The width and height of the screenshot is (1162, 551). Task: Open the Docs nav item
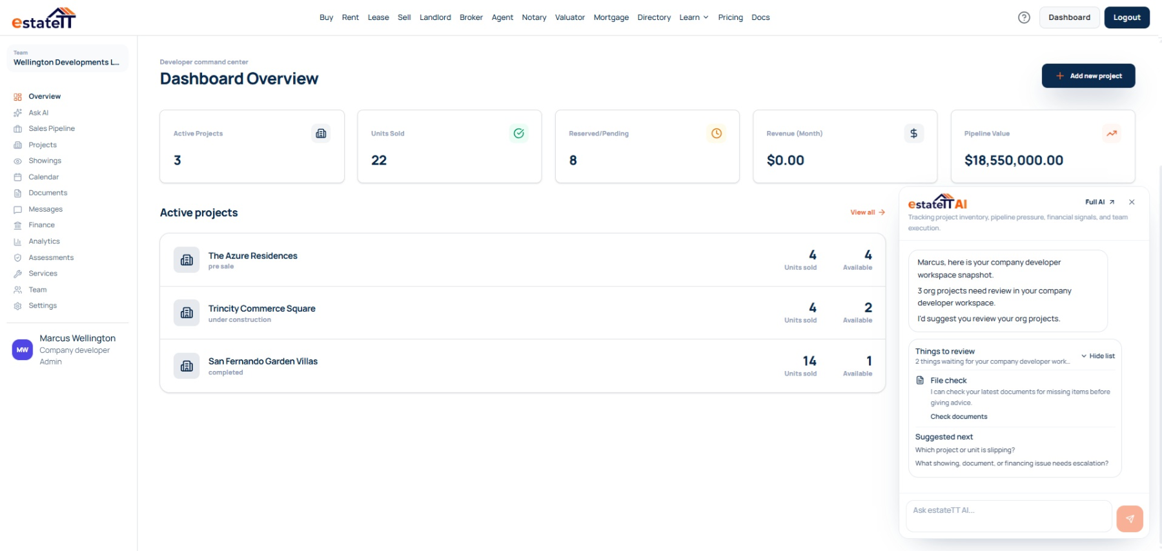(760, 17)
